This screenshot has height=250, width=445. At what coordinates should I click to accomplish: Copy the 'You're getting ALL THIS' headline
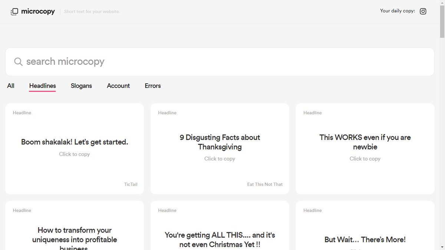[x=220, y=240]
